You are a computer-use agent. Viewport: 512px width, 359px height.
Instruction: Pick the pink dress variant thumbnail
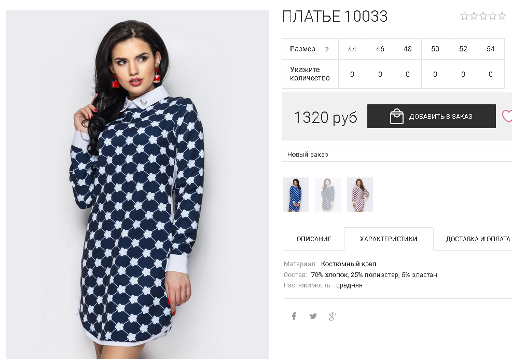click(x=360, y=195)
